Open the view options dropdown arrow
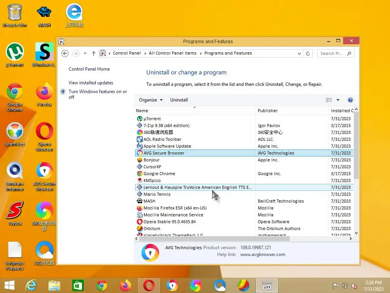 pyautogui.click(x=338, y=100)
